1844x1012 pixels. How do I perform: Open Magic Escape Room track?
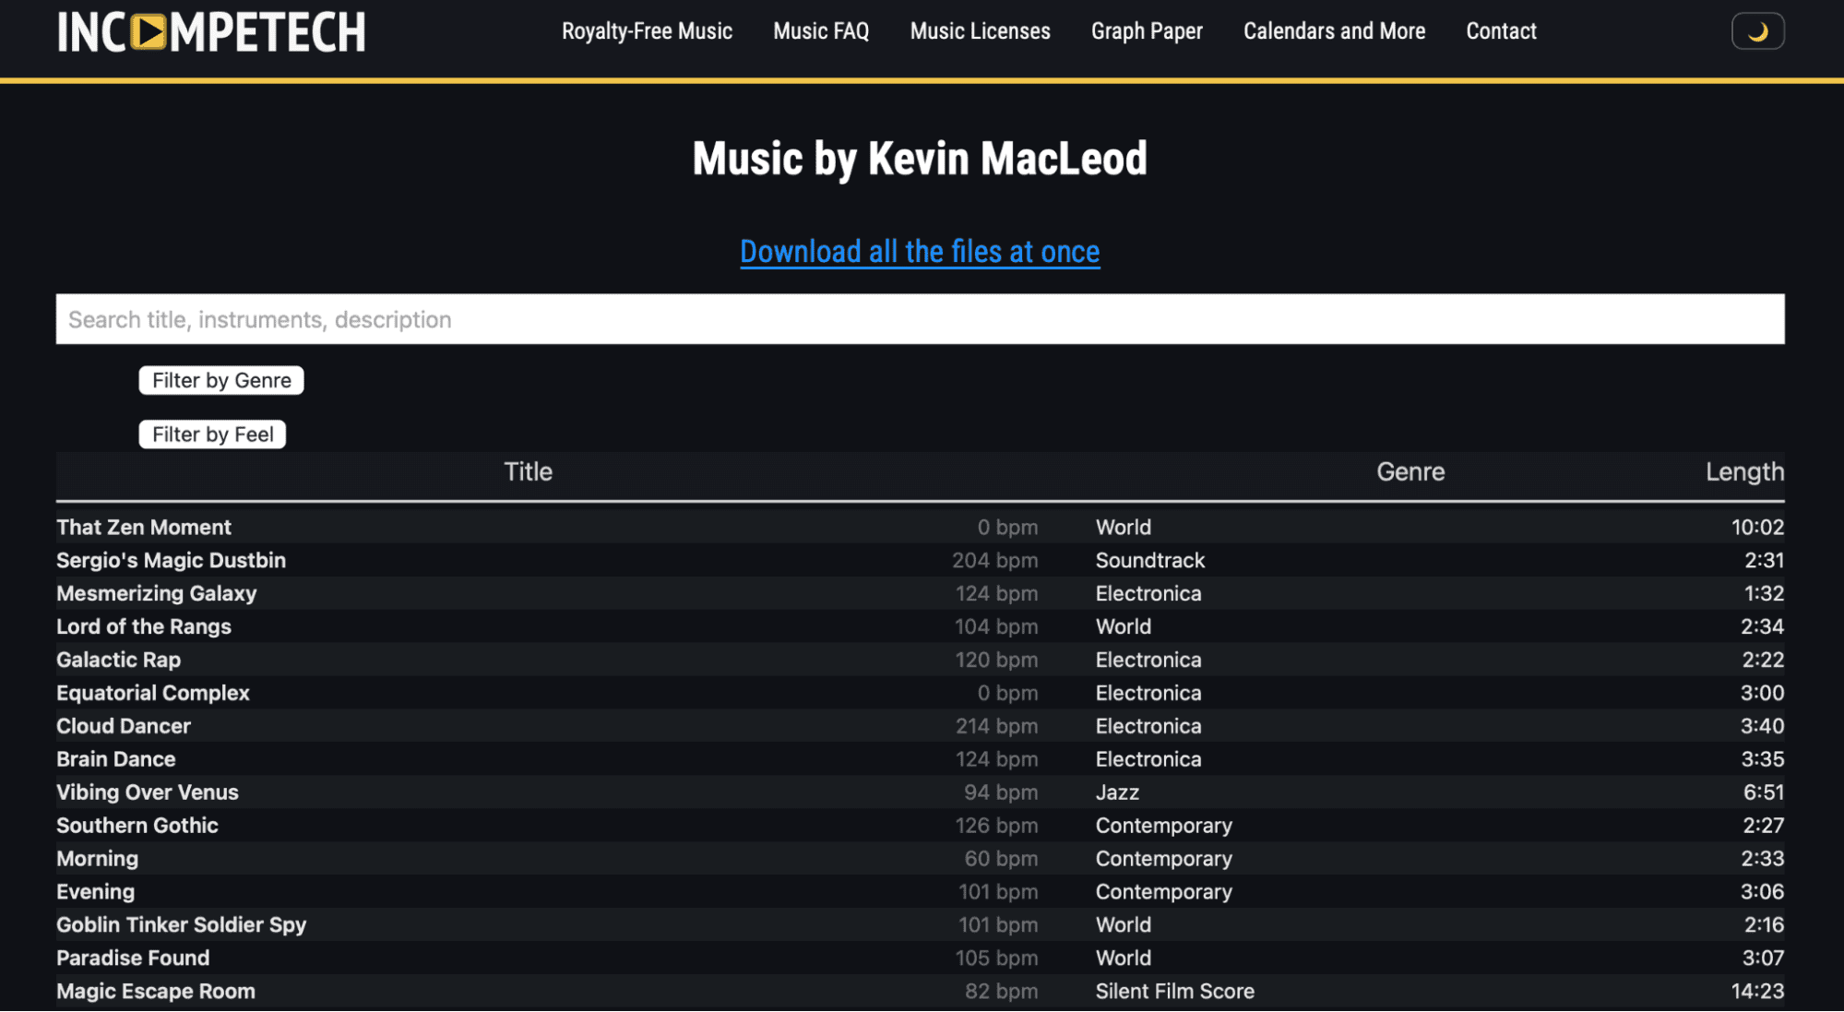click(156, 992)
